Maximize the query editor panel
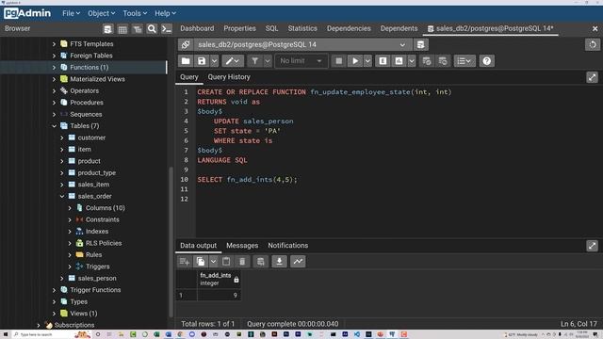Image resolution: width=603 pixels, height=339 pixels. tap(593, 77)
